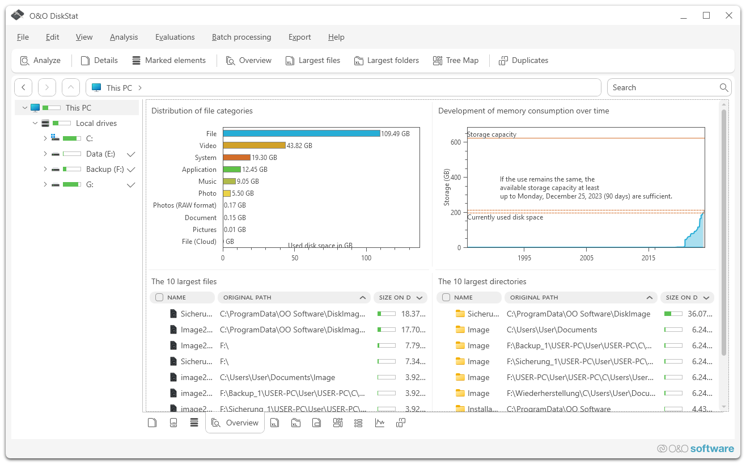Viewport: 746px width, 464px height.
Task: Start a scan with the Analyze toolbar button
Action: (x=40, y=60)
